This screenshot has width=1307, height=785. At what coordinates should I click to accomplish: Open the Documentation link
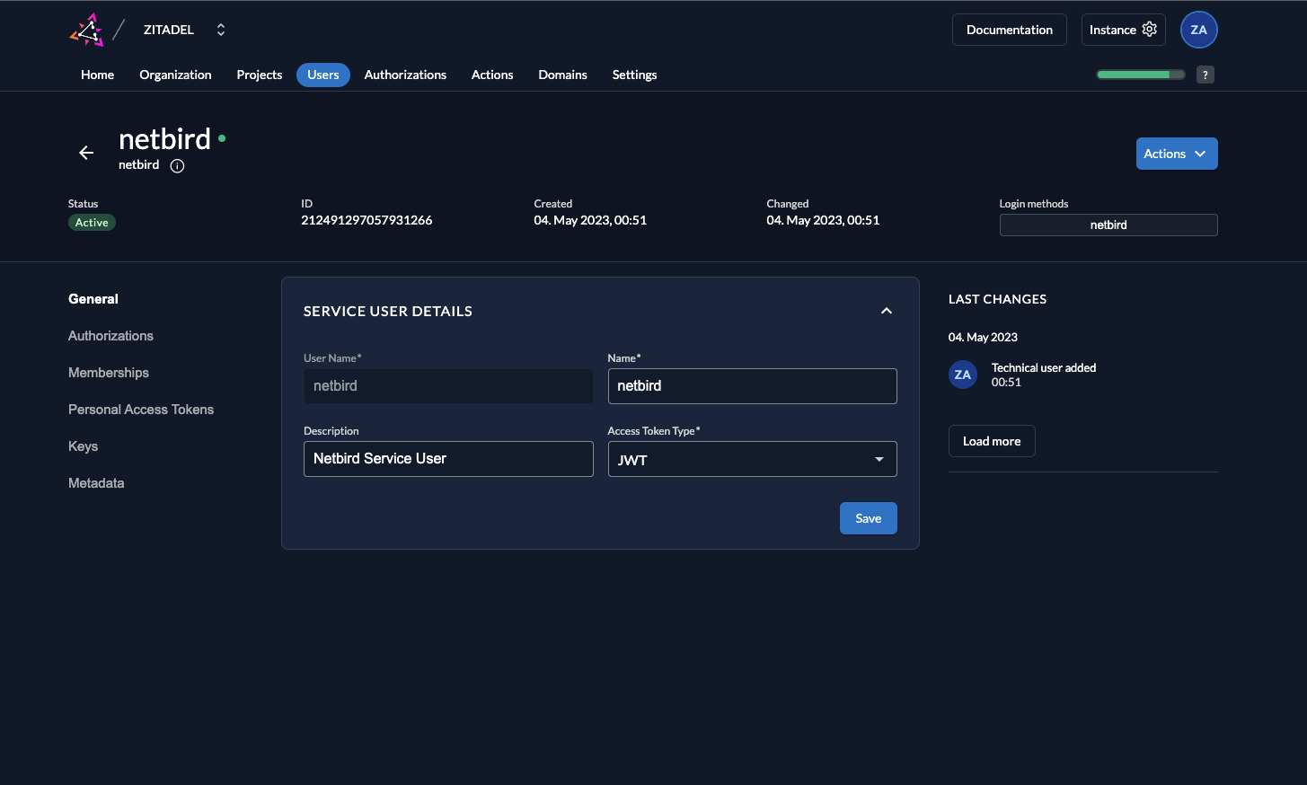(1010, 30)
